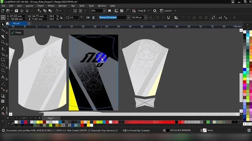Click the cloud download icon

point(22,11)
